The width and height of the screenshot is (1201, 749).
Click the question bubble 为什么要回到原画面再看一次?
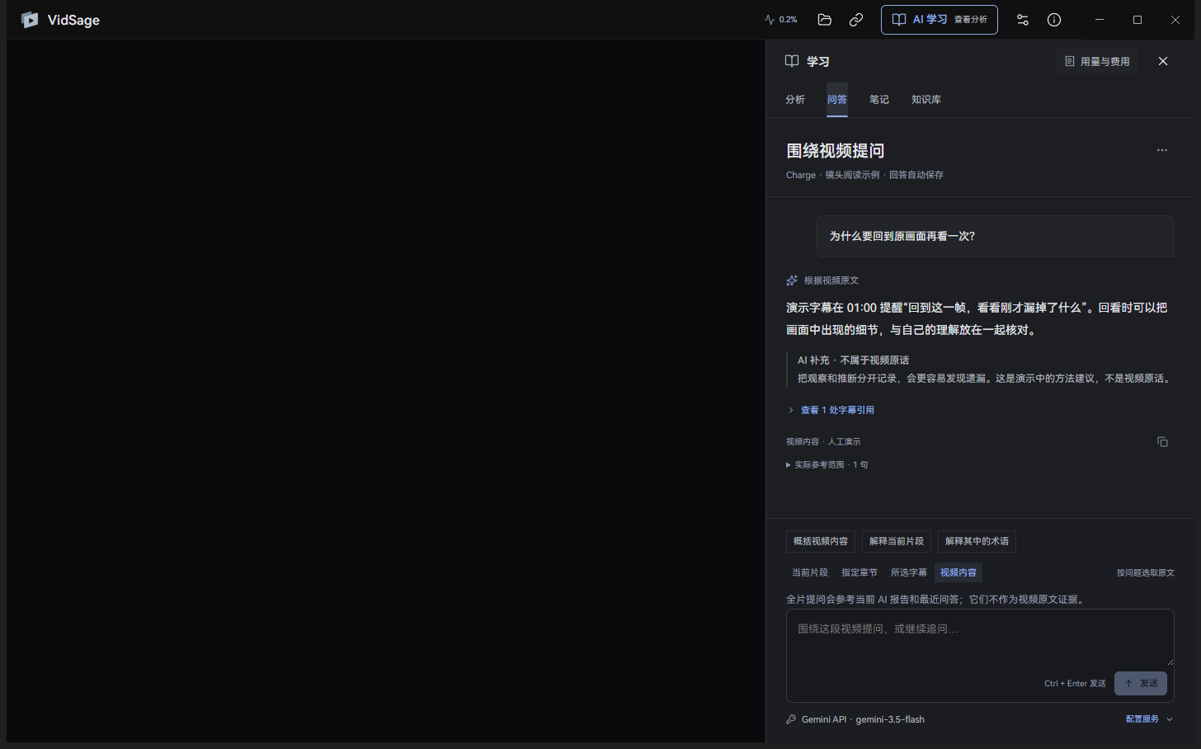click(x=995, y=236)
